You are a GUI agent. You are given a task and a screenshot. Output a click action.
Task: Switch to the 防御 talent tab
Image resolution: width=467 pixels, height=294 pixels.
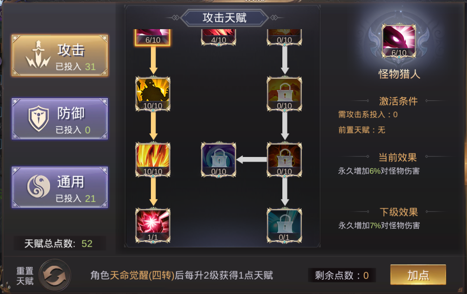pyautogui.click(x=60, y=119)
